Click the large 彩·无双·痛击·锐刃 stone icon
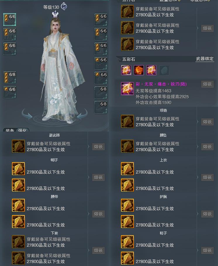This screenshot has width=218, height=266. tap(127, 89)
